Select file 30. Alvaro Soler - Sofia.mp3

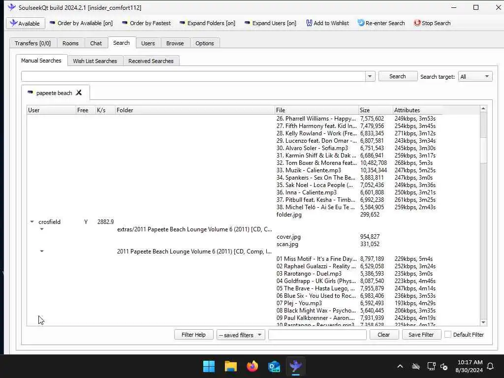click(x=312, y=148)
